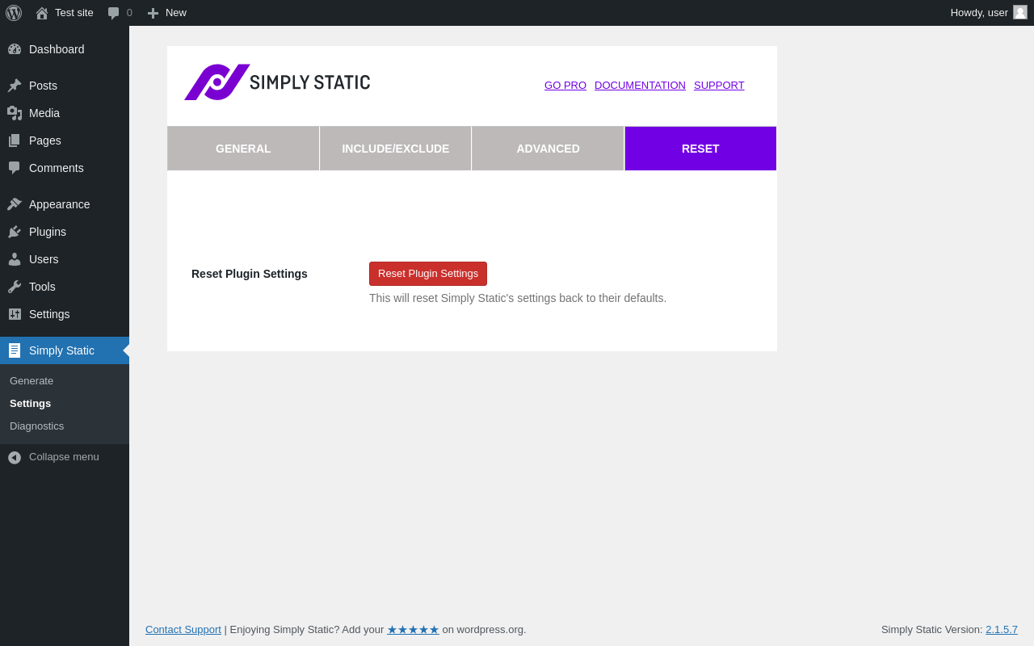
Task: Click the Simply Static purple logo
Action: tap(277, 82)
